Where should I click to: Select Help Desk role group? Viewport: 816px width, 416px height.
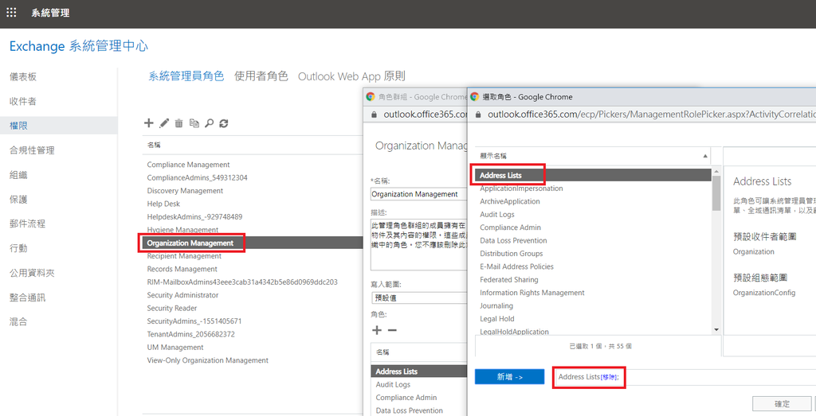coord(163,204)
